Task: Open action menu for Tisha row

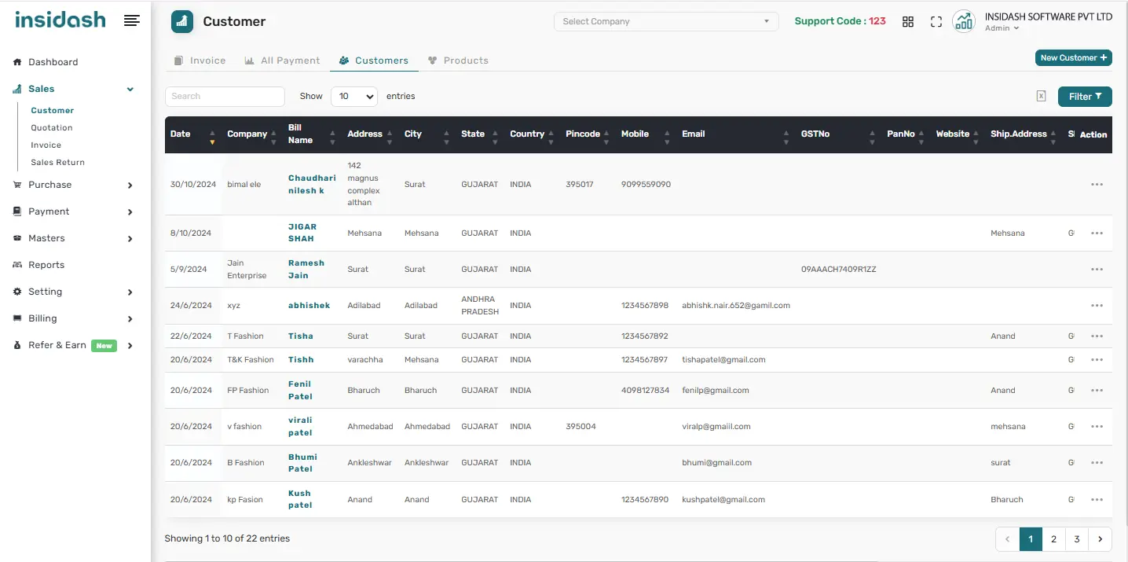Action: [x=1097, y=336]
